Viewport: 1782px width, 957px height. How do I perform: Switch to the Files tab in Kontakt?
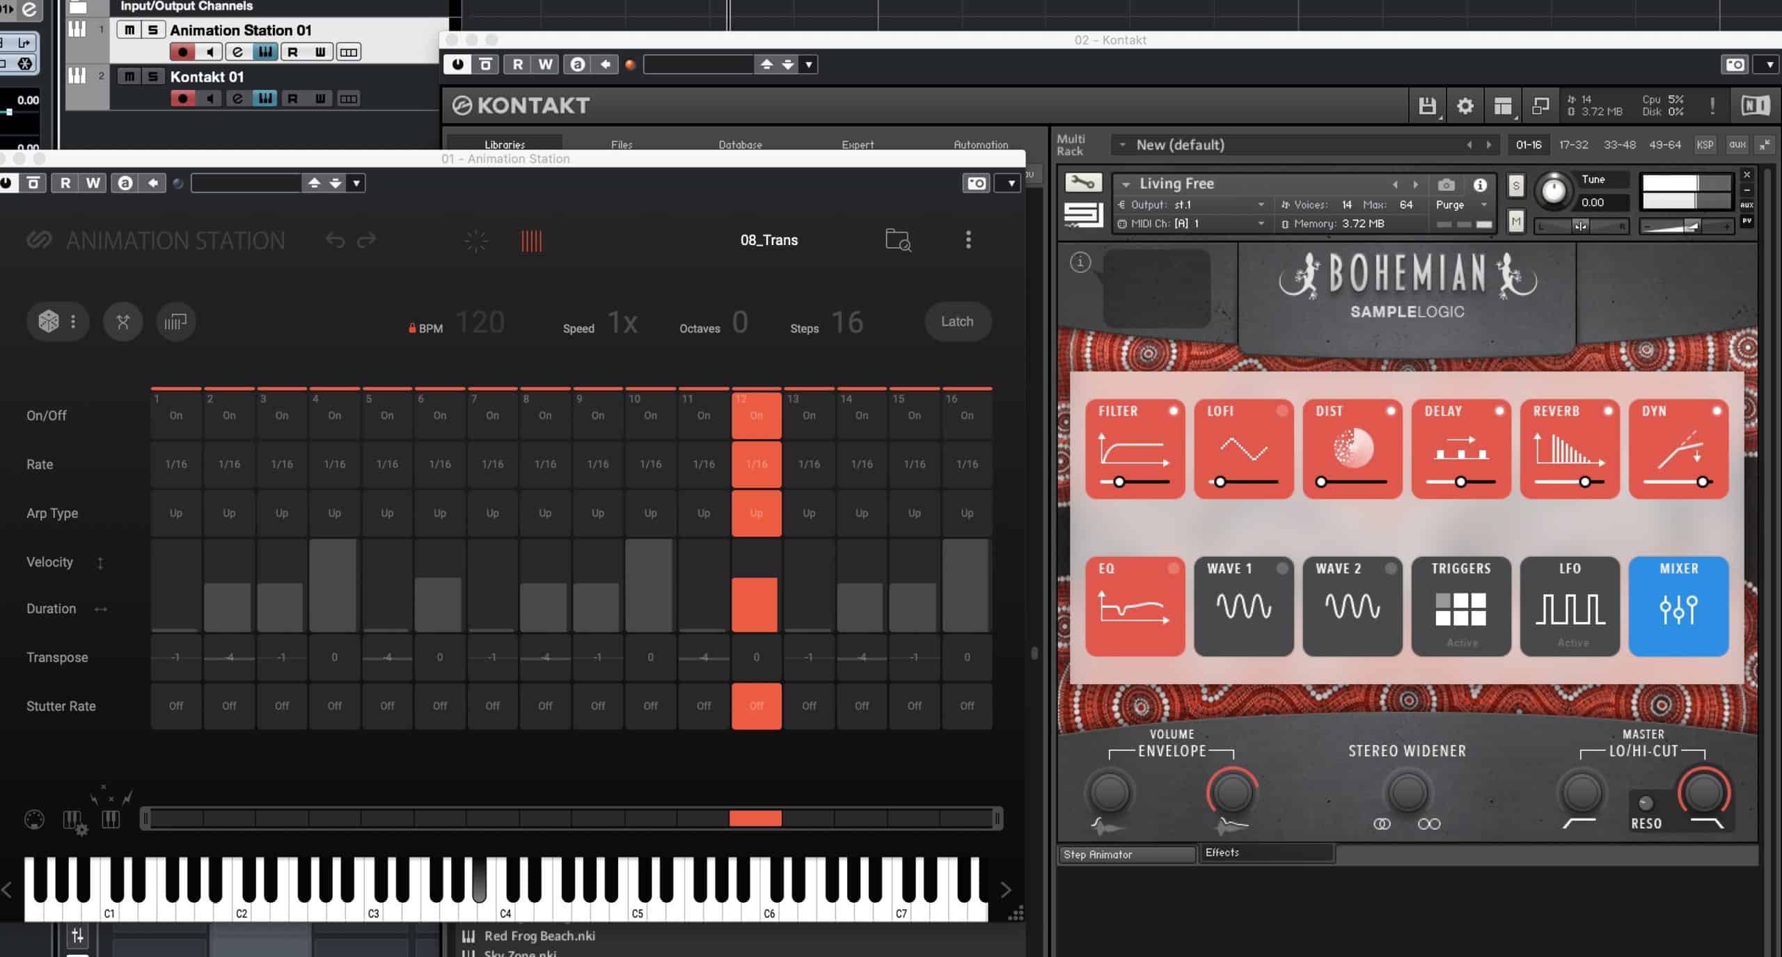pos(622,145)
